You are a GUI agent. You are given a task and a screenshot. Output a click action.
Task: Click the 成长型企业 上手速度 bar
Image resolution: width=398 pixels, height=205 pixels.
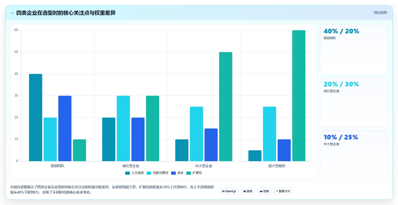pos(109,139)
